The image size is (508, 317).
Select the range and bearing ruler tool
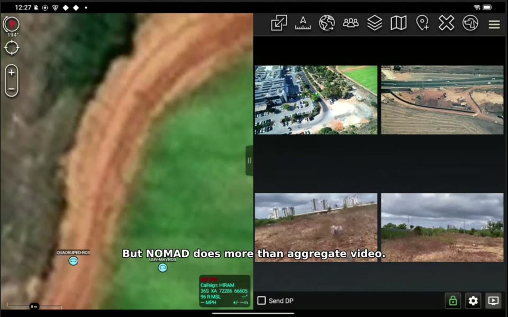pyautogui.click(x=303, y=23)
